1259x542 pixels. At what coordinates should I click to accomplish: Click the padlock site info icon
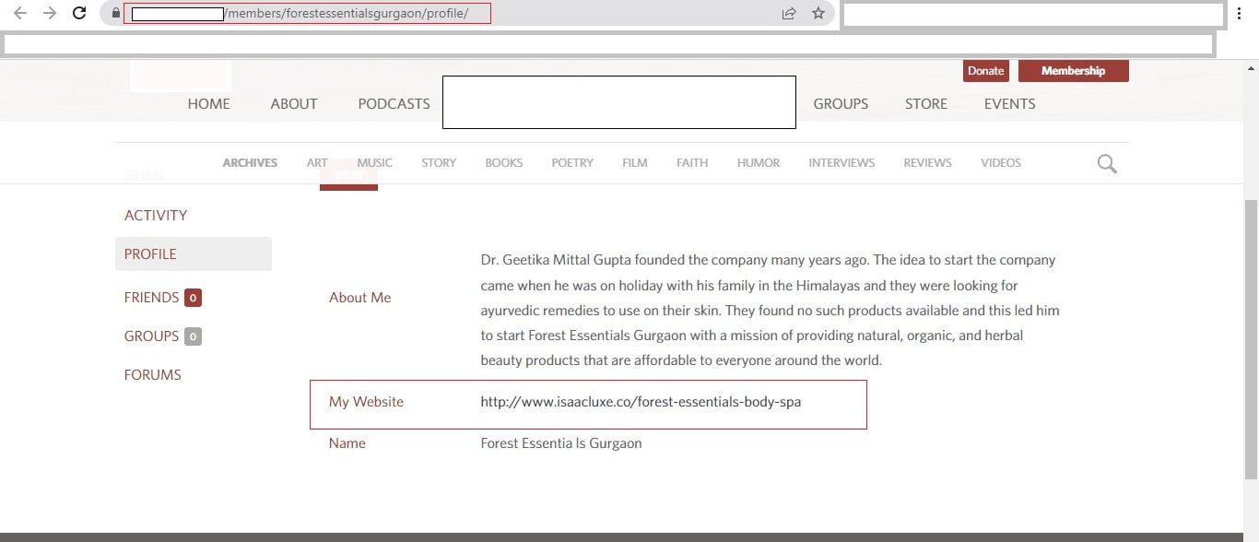point(114,13)
